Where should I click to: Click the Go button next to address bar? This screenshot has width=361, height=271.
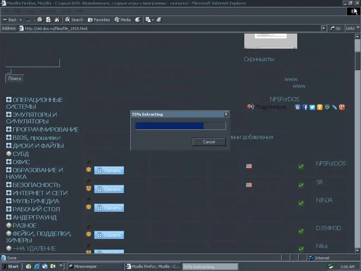pos(336,28)
